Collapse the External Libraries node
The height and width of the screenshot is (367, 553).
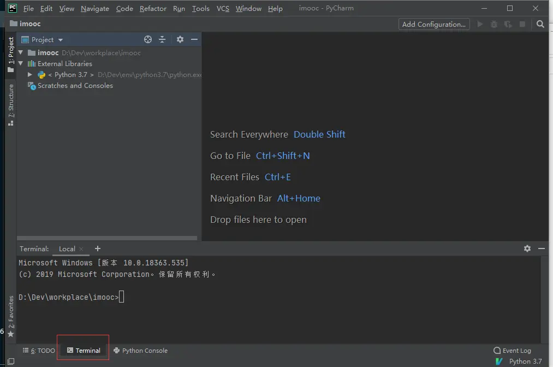pyautogui.click(x=21, y=63)
